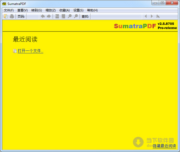Click the Zoom in magnifier icon
Screen dimensions: 180x152
pyautogui.click(x=76, y=16)
